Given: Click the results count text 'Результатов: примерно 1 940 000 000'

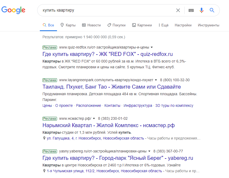Looking at the screenshot, I should [x=84, y=37].
